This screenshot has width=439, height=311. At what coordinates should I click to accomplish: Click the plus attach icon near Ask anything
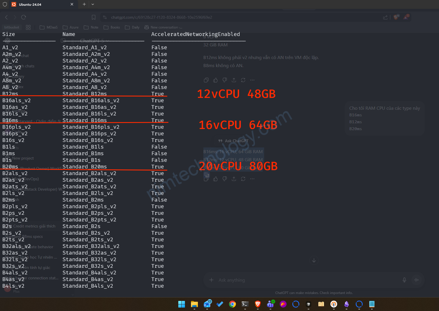211,280
